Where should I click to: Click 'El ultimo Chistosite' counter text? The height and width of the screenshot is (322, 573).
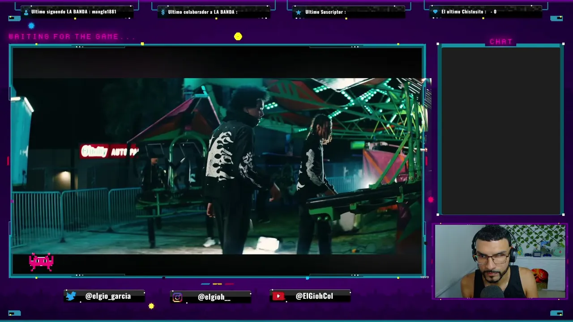point(469,12)
